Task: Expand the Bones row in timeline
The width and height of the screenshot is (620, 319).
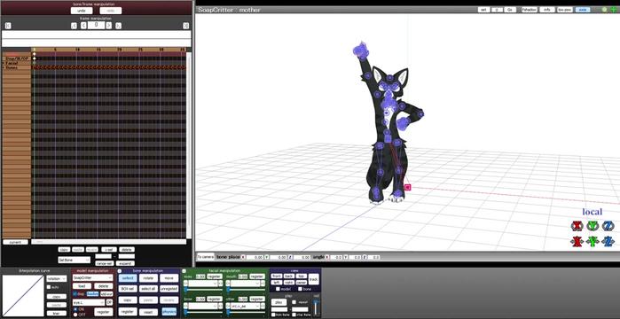Action: pos(4,67)
